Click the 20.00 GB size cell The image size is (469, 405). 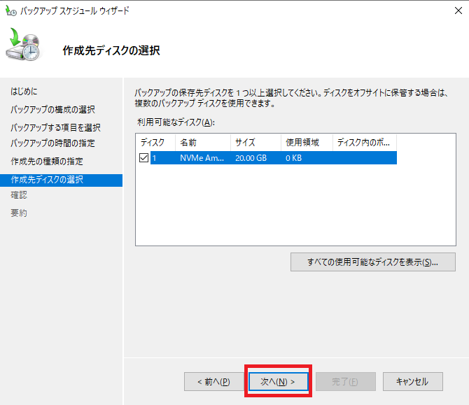[x=251, y=158]
